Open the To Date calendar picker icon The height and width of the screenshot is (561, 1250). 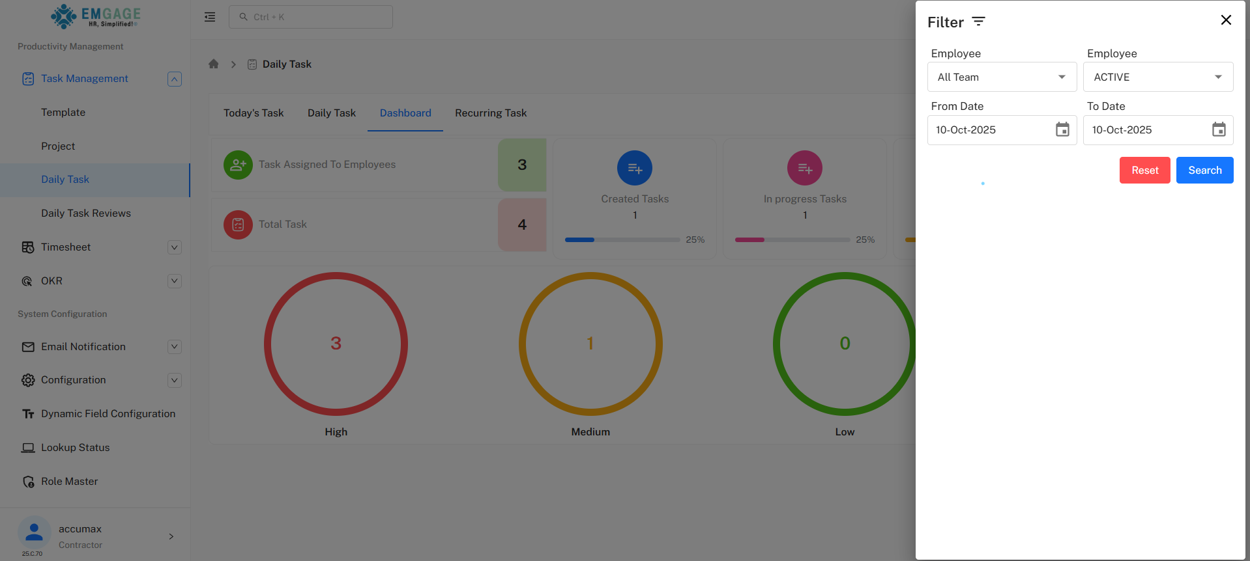(x=1219, y=130)
